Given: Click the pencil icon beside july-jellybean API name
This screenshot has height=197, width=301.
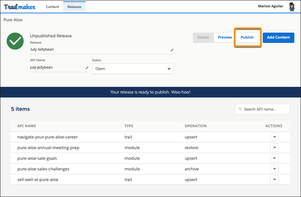Looking at the screenshot, I should (x=87, y=68).
